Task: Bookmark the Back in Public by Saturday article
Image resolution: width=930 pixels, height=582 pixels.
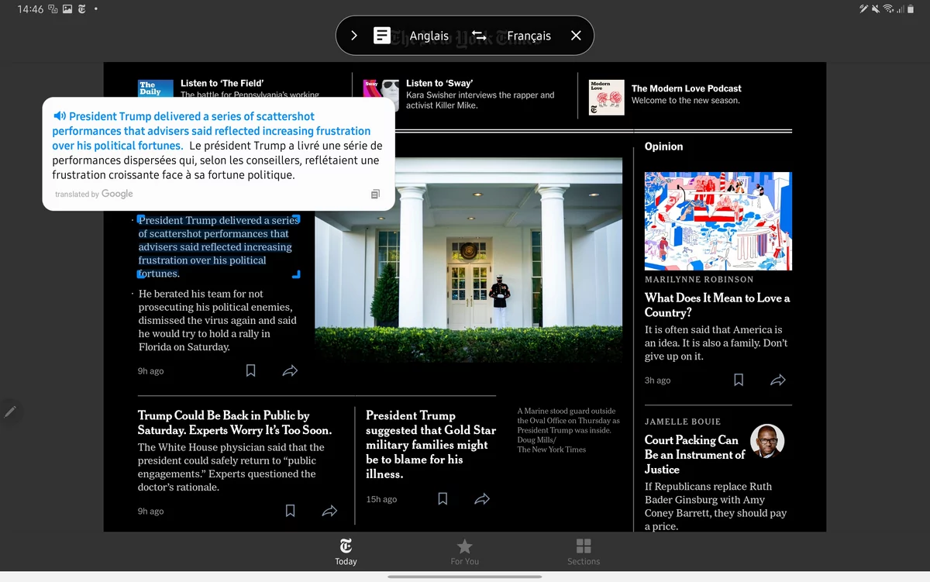Action: 290,511
